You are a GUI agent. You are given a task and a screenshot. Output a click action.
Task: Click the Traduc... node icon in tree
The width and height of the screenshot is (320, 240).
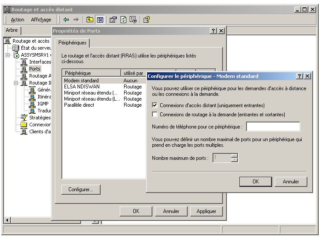coord(32,111)
